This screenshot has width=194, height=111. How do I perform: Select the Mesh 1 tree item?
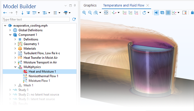click(x=28, y=85)
